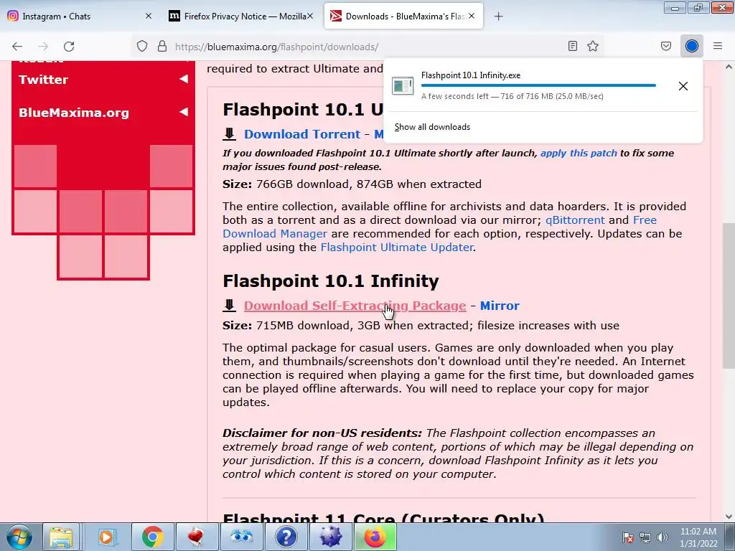Click the scrollbar down arrow
Image resolution: width=735 pixels, height=551 pixels.
point(729,517)
